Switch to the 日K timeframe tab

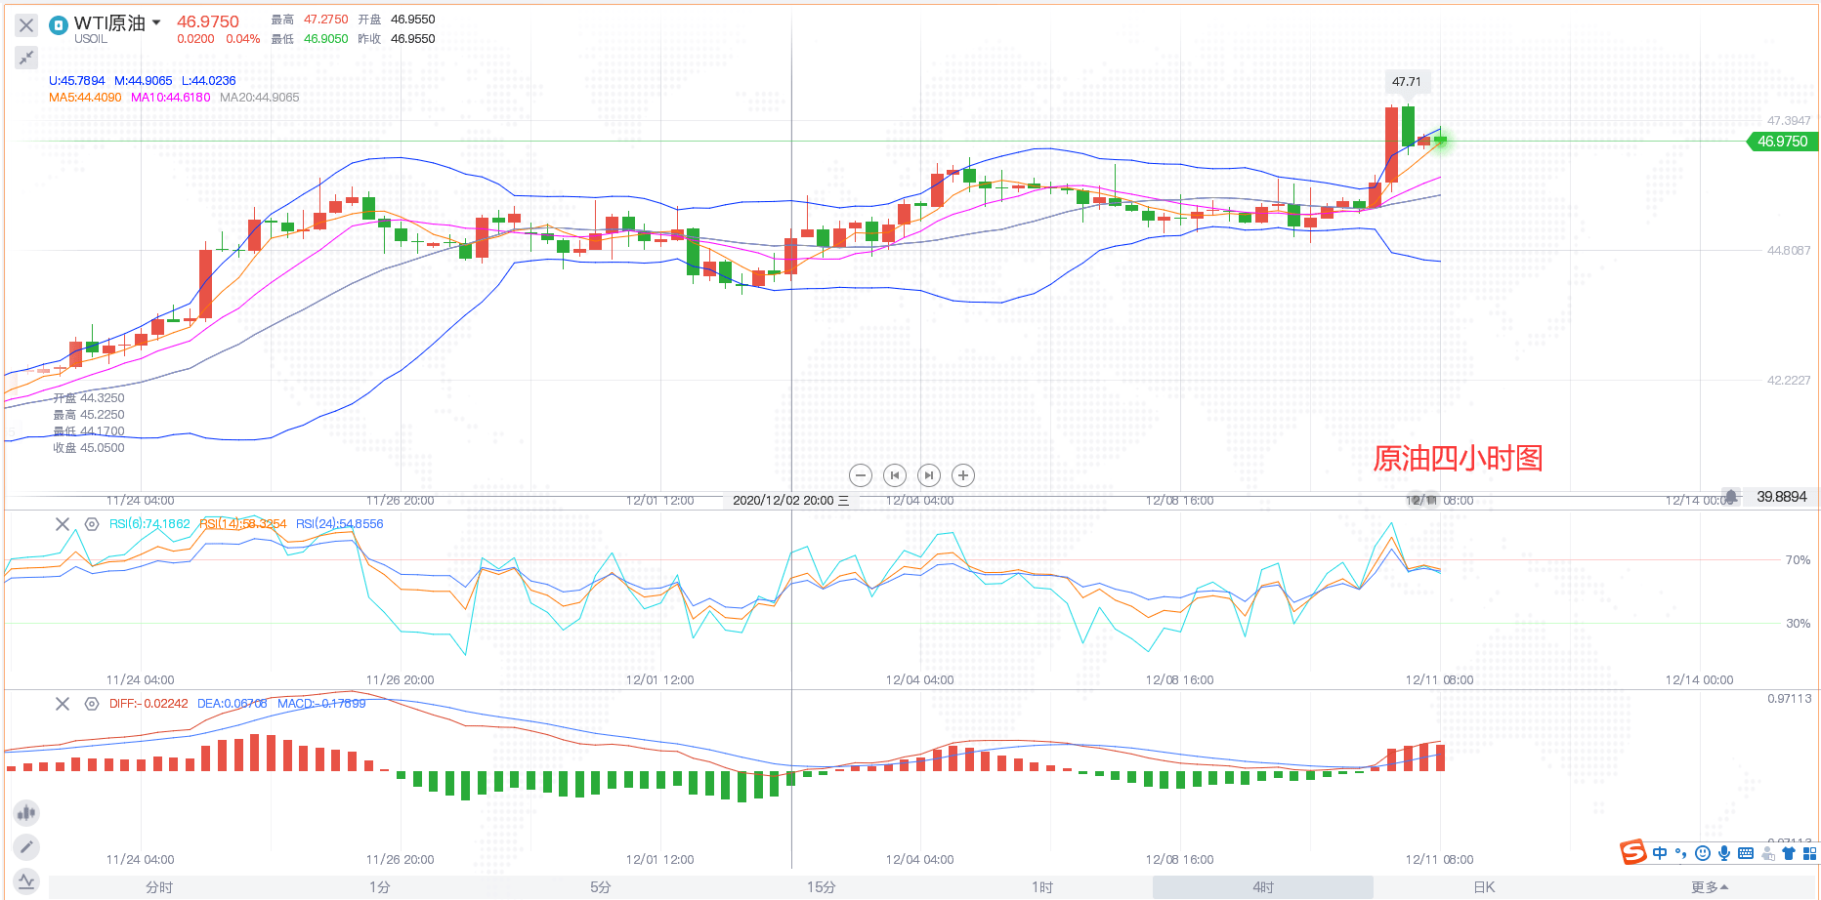tap(1484, 887)
